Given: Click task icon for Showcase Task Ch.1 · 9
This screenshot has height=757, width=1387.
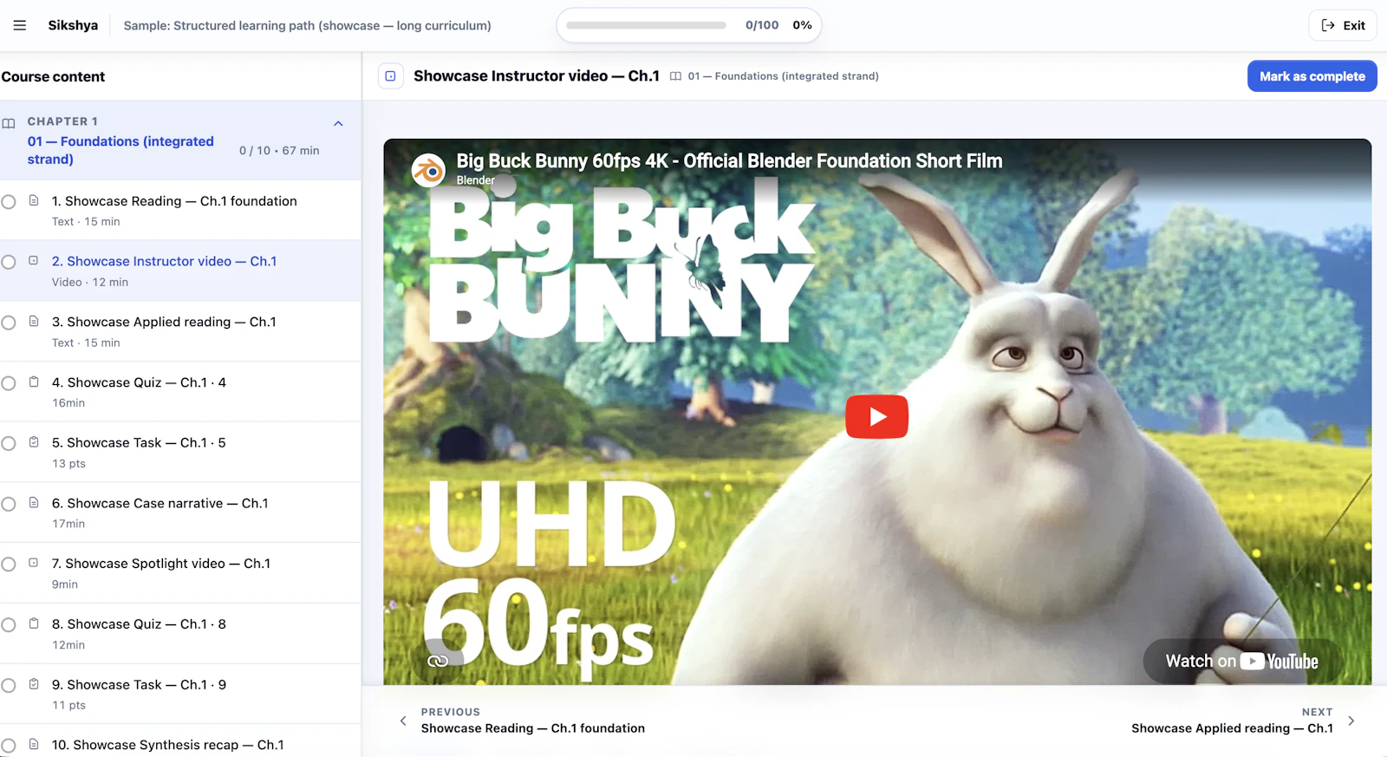Looking at the screenshot, I should coord(34,683).
